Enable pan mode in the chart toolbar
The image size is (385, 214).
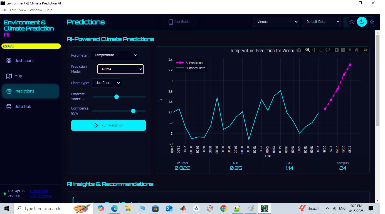click(315, 50)
